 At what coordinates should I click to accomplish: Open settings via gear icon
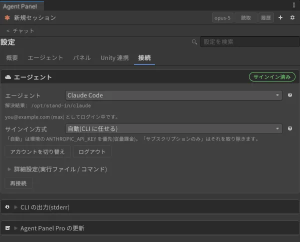point(292,17)
